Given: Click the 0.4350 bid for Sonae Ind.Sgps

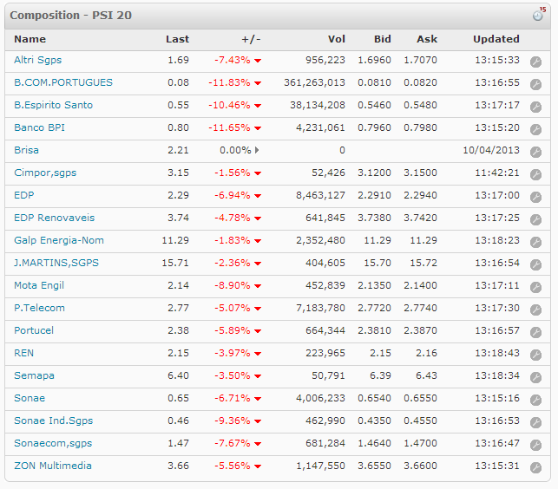Looking at the screenshot, I should click(x=374, y=421).
